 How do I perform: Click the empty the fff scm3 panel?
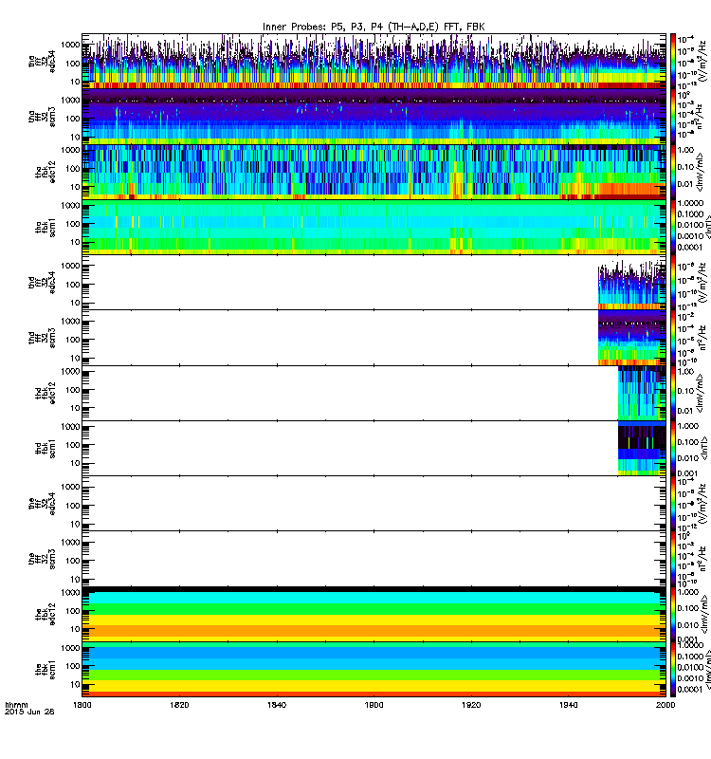click(x=374, y=559)
